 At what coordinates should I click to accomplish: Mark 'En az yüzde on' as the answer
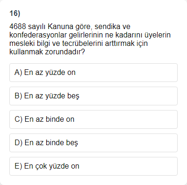click(93, 73)
